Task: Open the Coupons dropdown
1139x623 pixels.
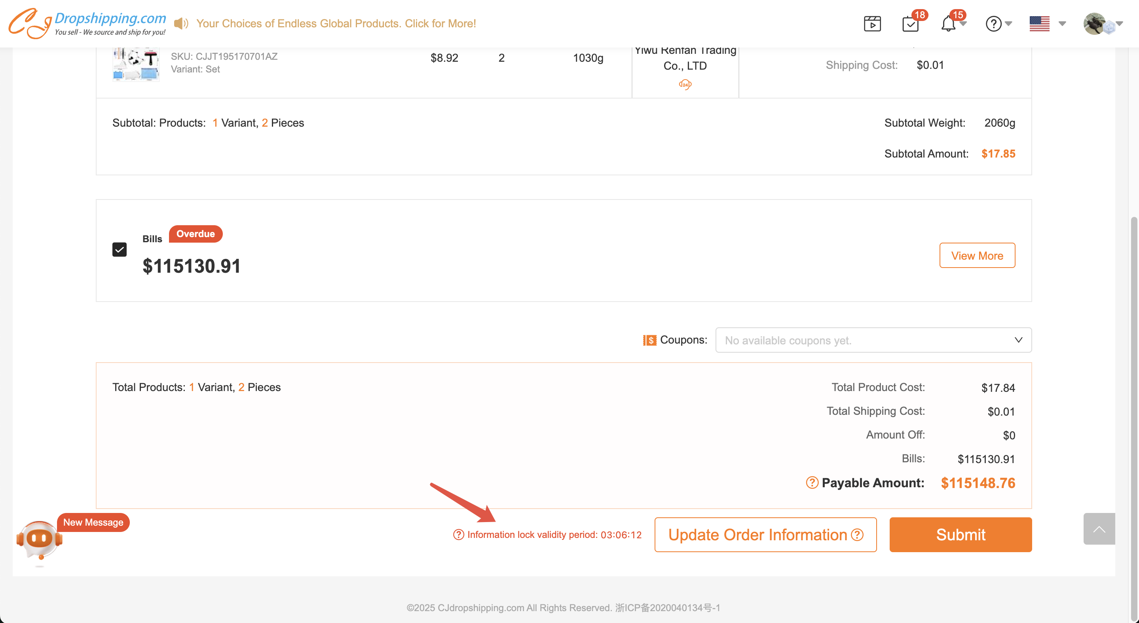Action: coord(873,340)
